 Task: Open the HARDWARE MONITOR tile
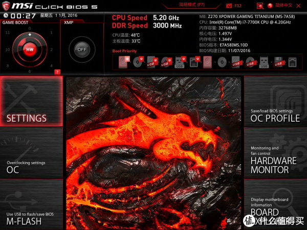click(x=275, y=153)
